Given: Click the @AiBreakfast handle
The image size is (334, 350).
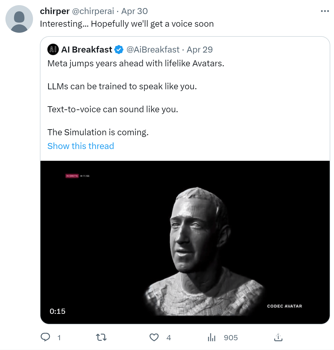Looking at the screenshot, I should click(x=153, y=50).
